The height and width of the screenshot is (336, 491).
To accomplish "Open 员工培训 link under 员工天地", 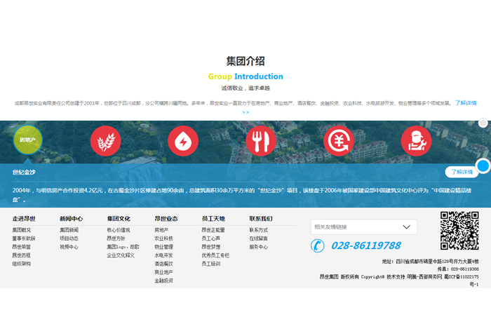I will [210, 264].
